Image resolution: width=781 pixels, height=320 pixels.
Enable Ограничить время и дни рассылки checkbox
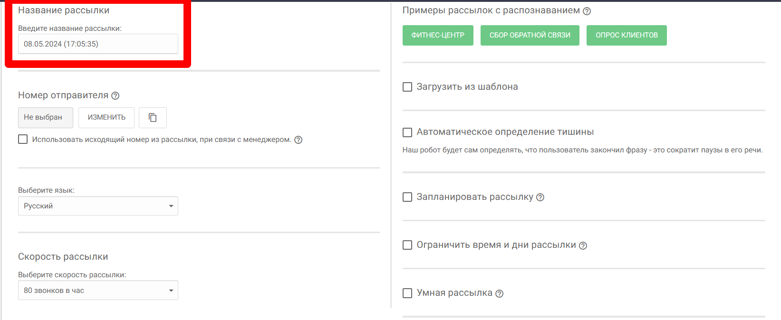point(407,245)
